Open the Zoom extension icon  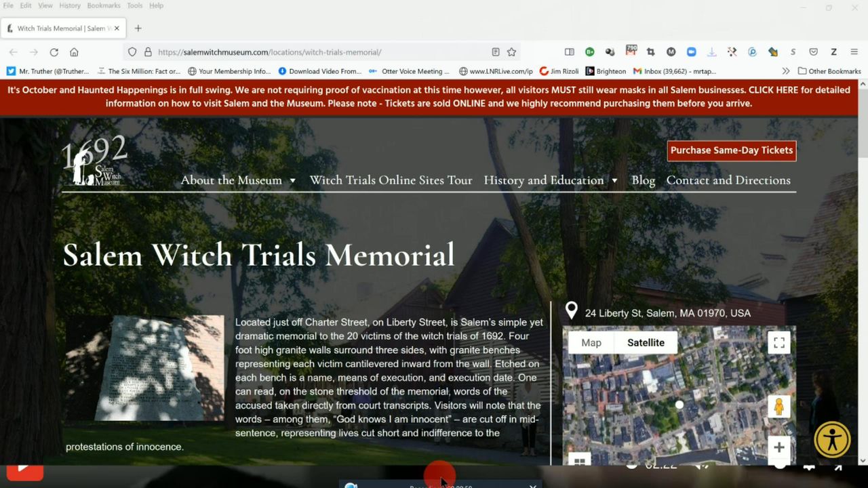click(691, 52)
